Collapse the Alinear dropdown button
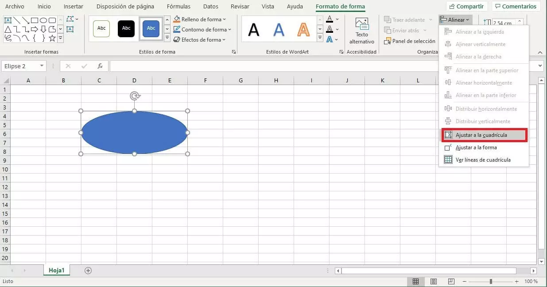The height and width of the screenshot is (287, 547). tap(455, 19)
